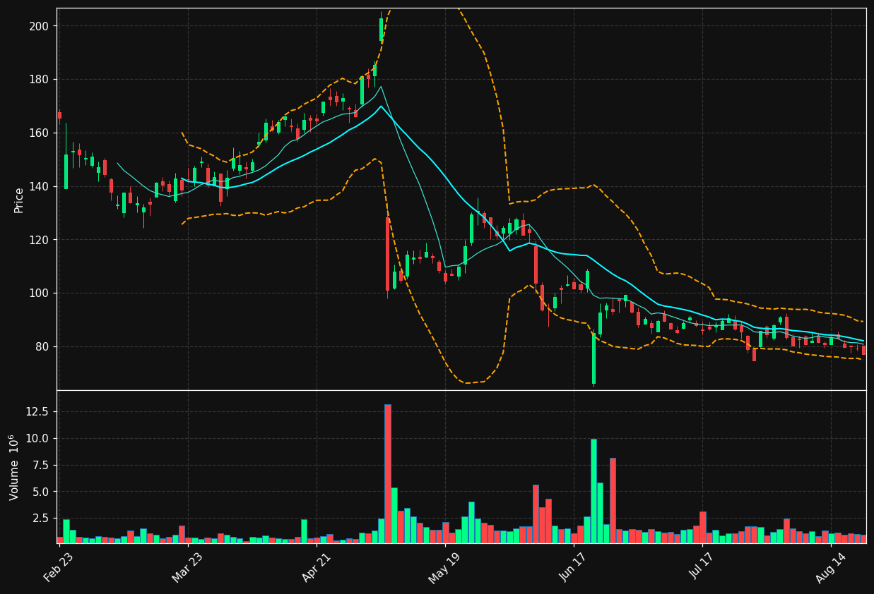Click the 160 price tick label

point(40,133)
